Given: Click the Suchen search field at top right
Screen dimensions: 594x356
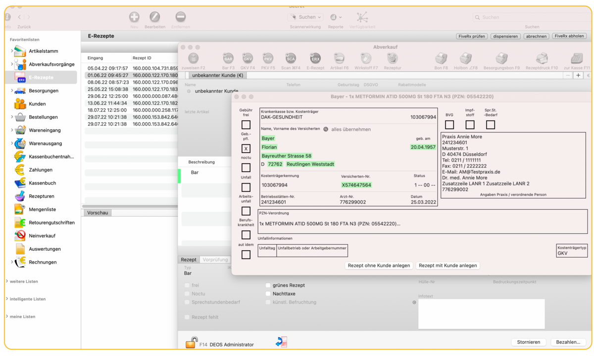Looking at the screenshot, I should pos(532,17).
